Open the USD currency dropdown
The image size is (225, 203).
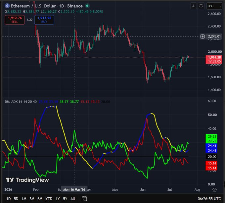pyautogui.click(x=214, y=6)
